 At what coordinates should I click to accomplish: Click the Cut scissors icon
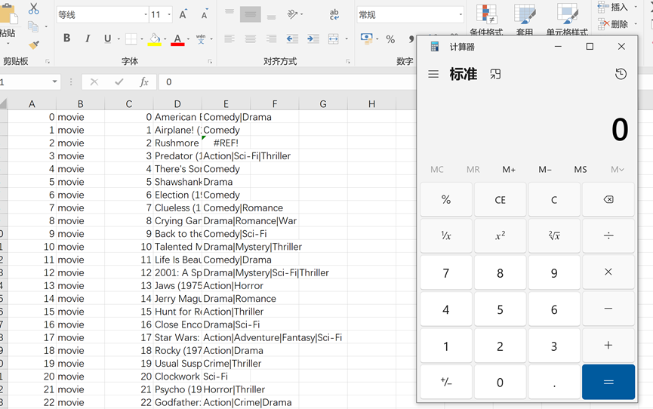click(x=33, y=9)
